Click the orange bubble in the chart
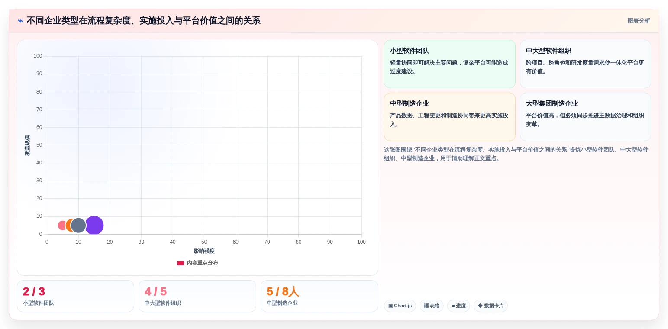 (68, 226)
